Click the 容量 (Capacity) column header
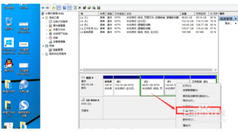This screenshot has width=238, height=132. tap(184, 14)
